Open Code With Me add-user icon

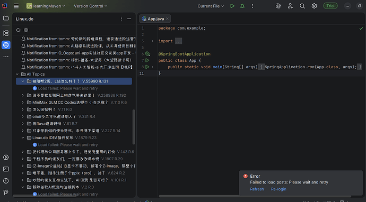[290, 6]
